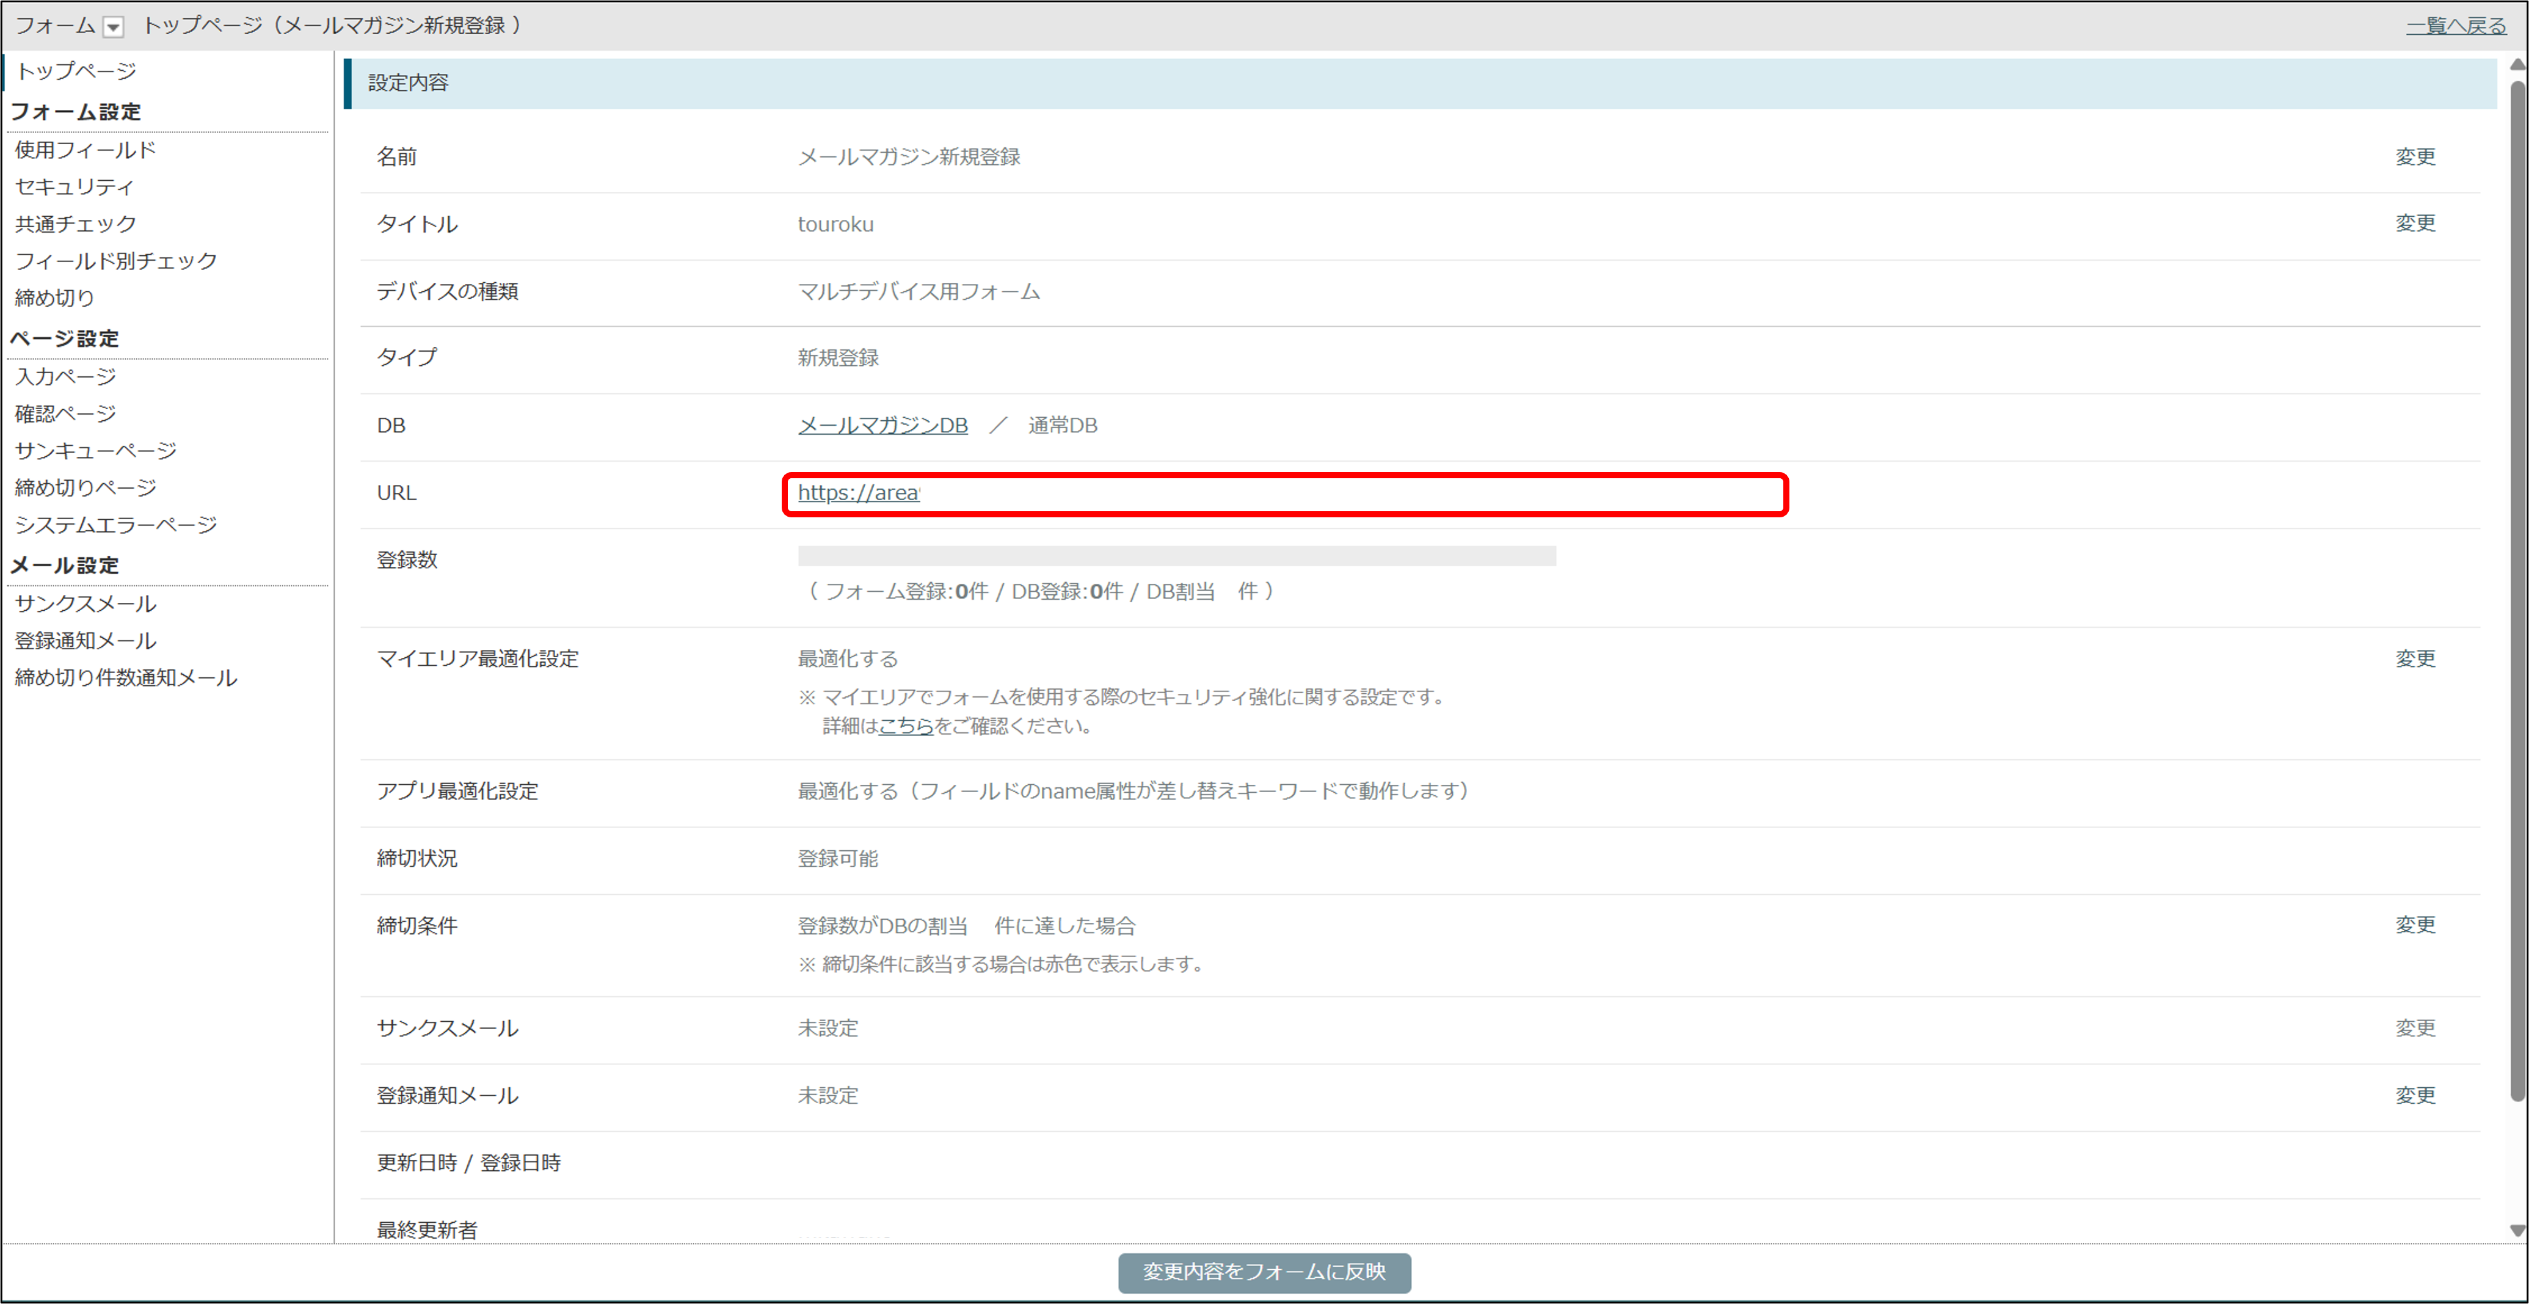Go to フィールド別チェック
The width and height of the screenshot is (2529, 1304).
[x=116, y=260]
